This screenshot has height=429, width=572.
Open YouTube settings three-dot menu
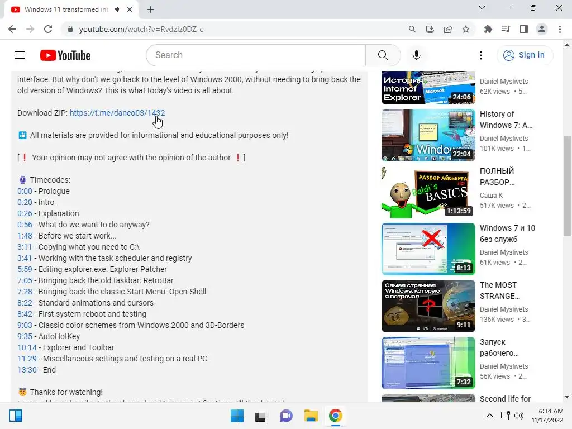(481, 55)
